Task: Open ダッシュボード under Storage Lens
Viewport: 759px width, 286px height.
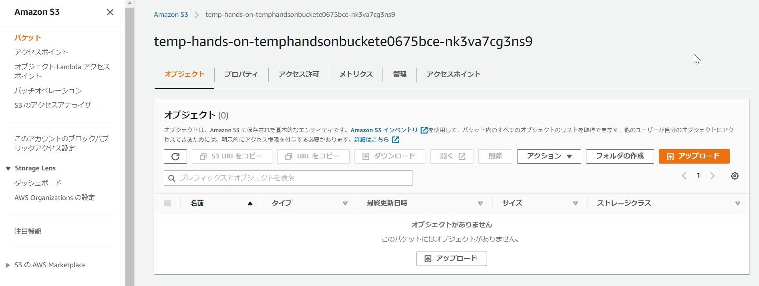Action: click(x=38, y=183)
